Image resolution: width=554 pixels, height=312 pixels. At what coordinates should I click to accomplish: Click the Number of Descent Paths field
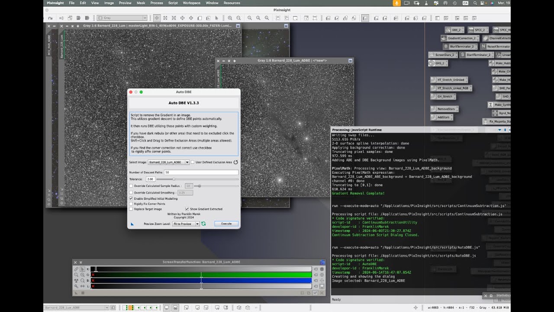(x=201, y=172)
